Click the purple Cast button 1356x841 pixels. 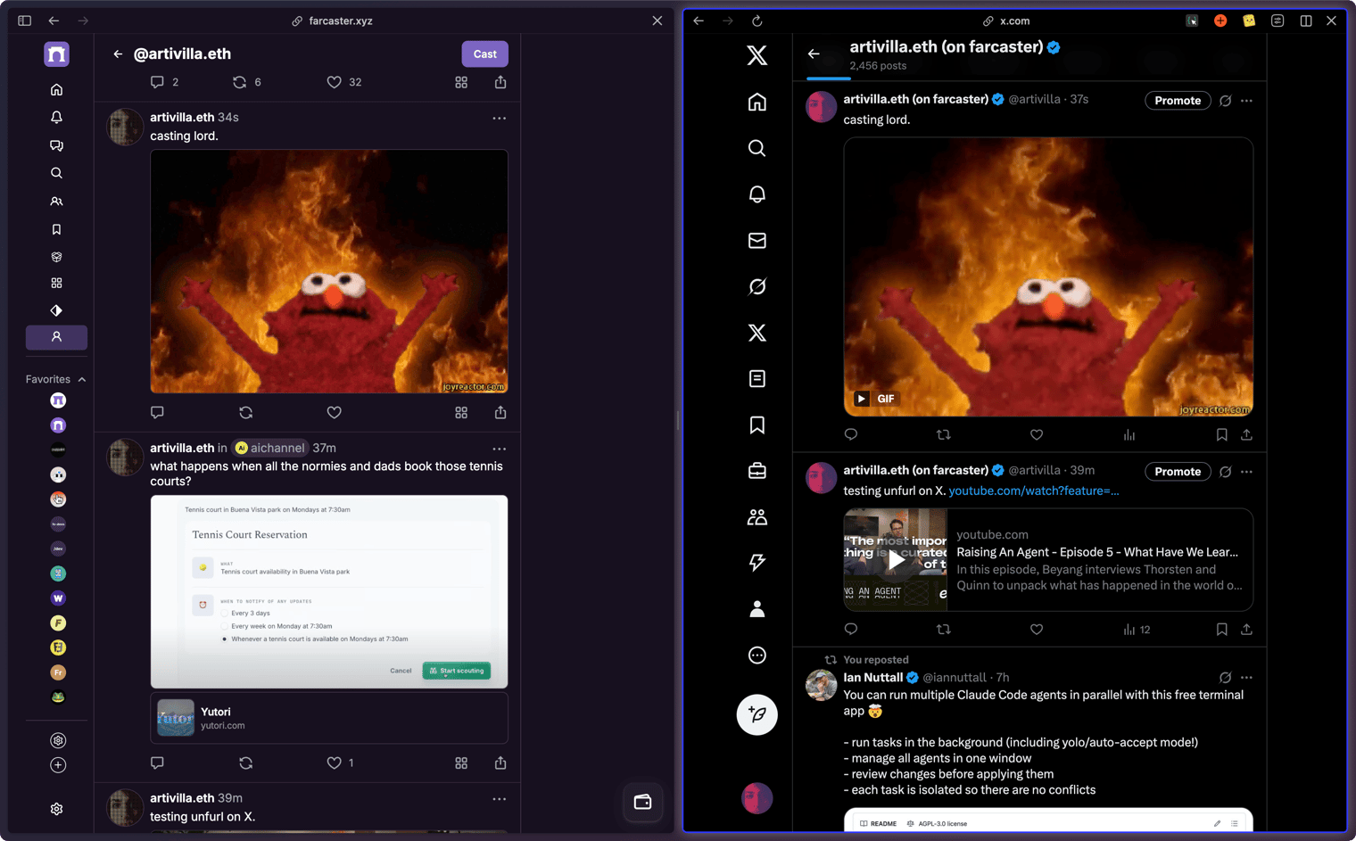(x=485, y=54)
